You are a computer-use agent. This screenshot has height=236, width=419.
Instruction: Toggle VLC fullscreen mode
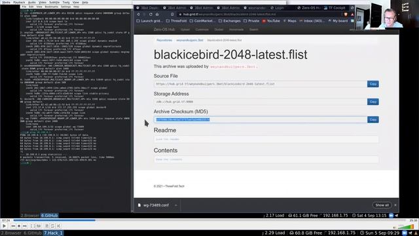[33, 226]
